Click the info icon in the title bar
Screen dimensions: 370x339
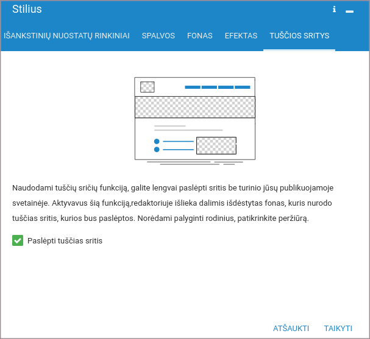(x=334, y=10)
